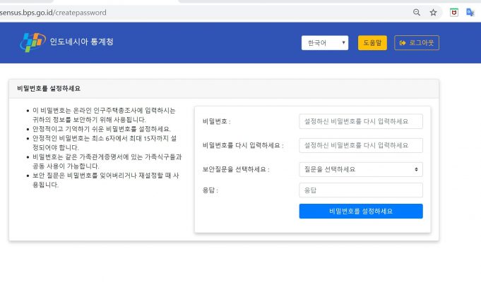Submit with blue 비밀번호를 설정하세요 button
Image resolution: width=481 pixels, height=282 pixels.
[x=361, y=211]
